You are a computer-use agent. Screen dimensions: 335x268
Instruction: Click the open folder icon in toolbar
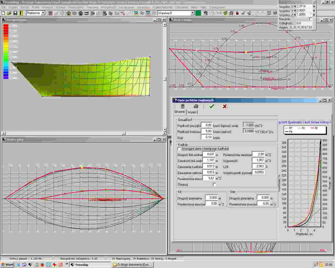(x=9, y=13)
